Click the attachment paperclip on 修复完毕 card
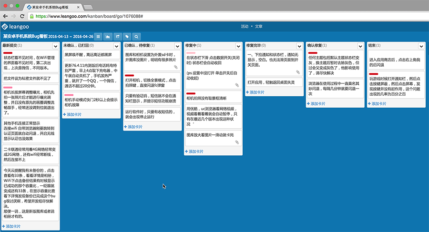Viewport: 429px width, 232px height. coord(298,72)
